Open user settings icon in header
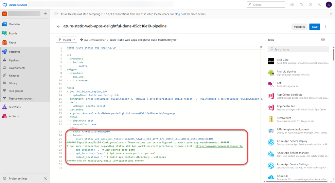The image size is (335, 183). [319, 5]
